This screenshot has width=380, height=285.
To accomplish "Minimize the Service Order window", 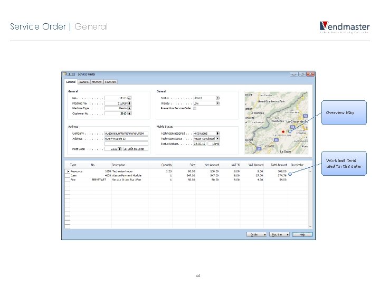I will (x=294, y=74).
